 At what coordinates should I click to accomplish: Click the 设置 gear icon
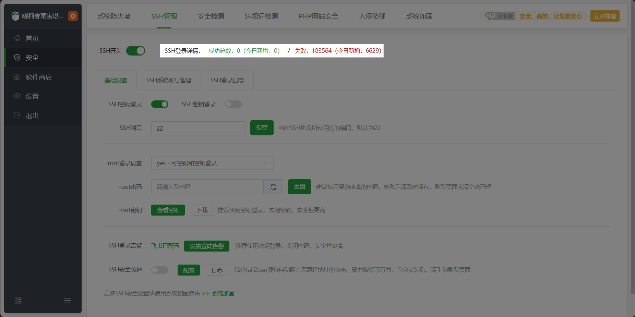coord(17,96)
